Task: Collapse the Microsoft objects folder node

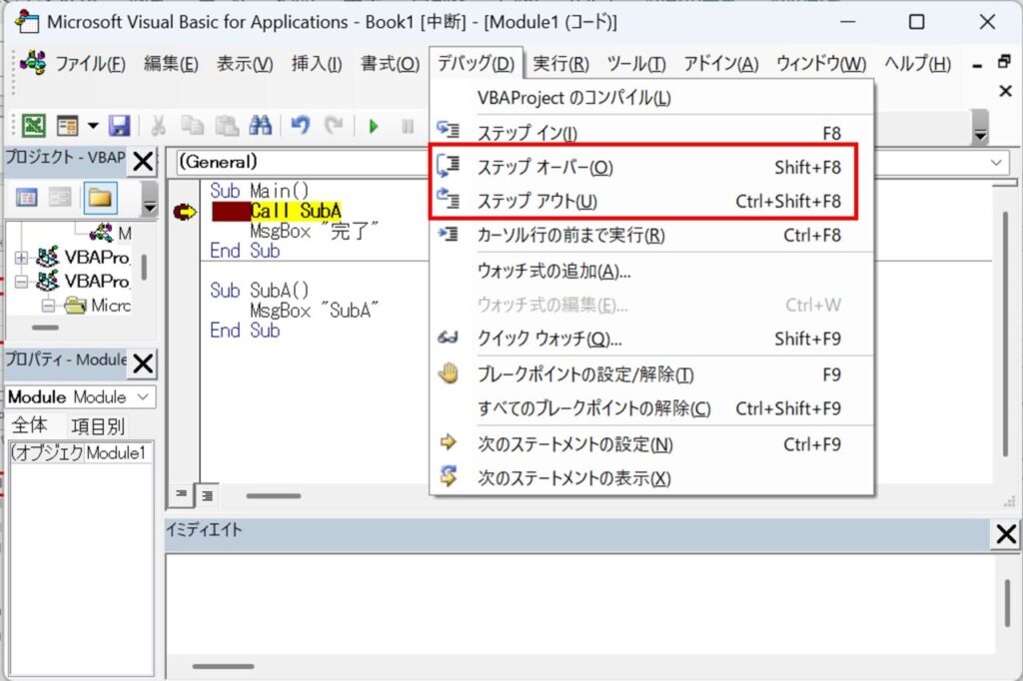Action: pos(47,306)
